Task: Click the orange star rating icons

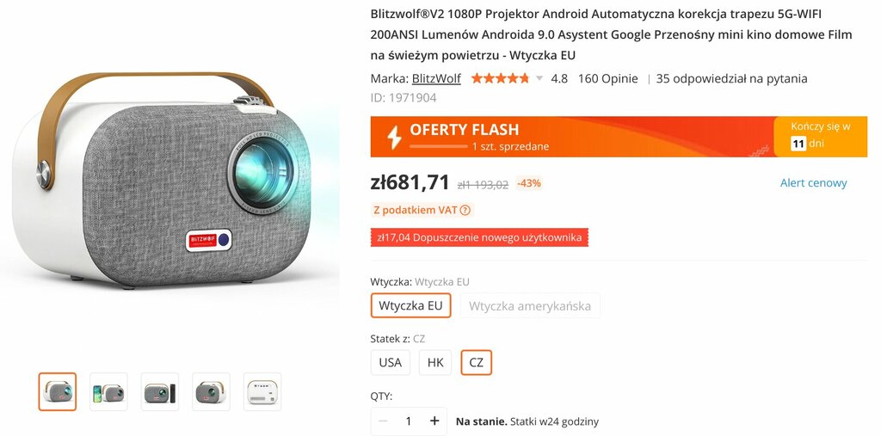Action: point(500,78)
